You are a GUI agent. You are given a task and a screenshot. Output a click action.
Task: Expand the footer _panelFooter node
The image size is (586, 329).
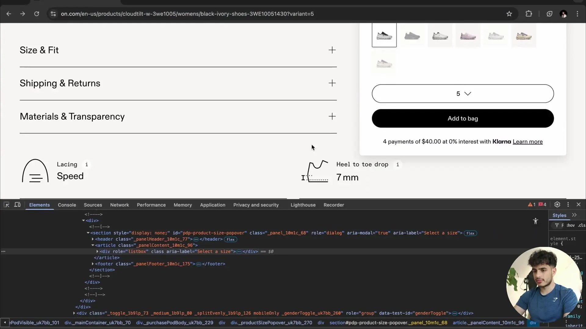(x=93, y=264)
